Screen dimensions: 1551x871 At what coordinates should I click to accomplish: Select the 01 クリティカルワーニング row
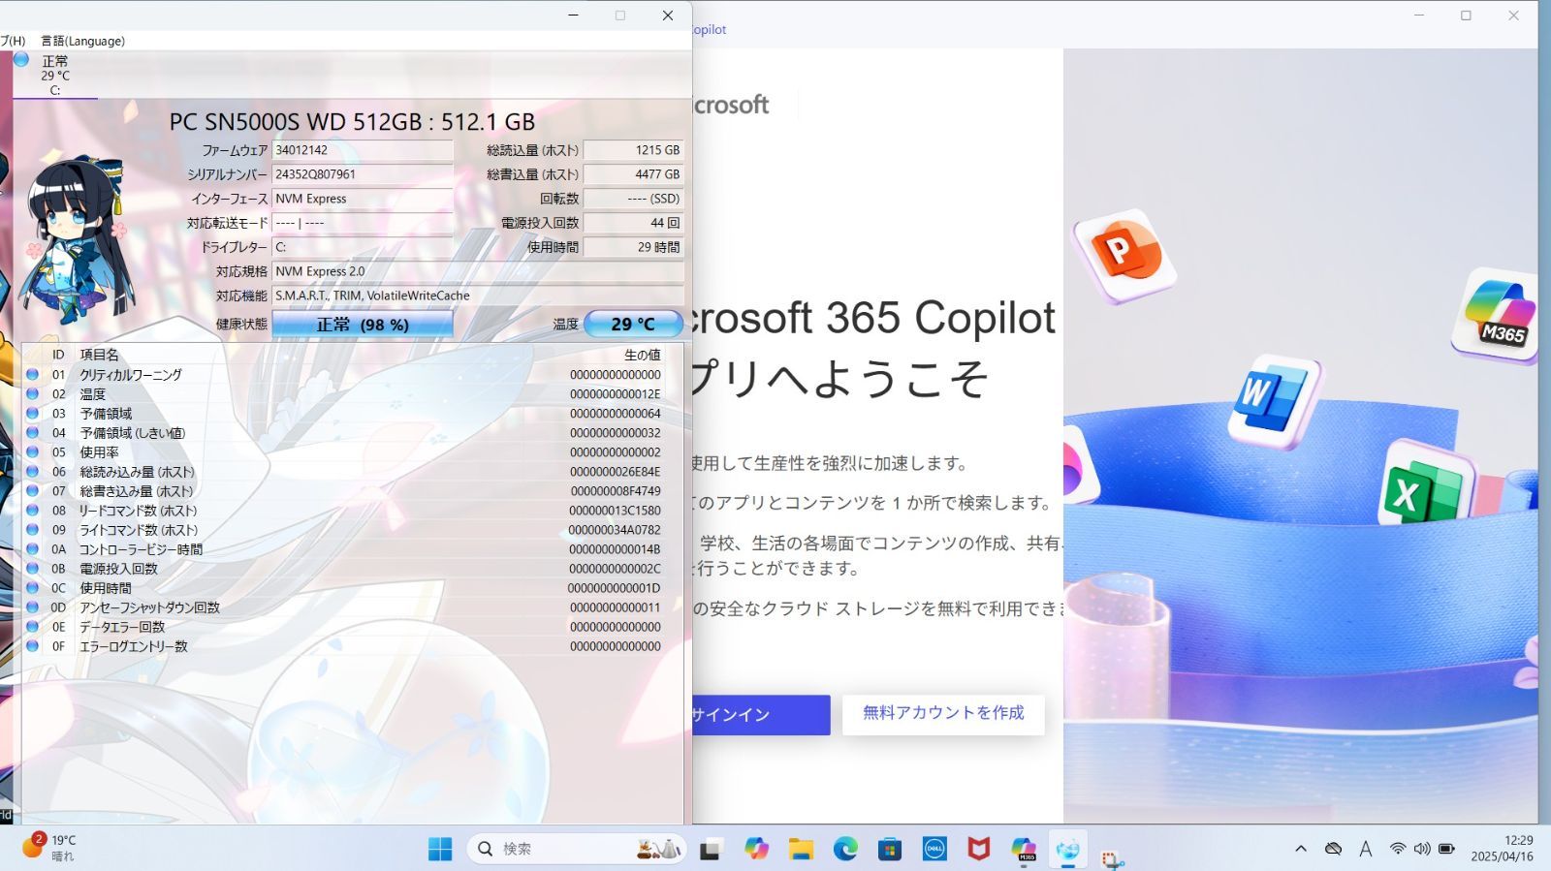tap(352, 375)
